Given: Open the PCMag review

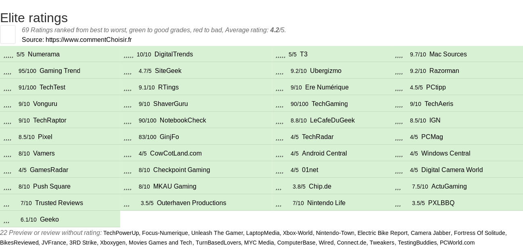Looking at the screenshot, I should click(x=432, y=137).
